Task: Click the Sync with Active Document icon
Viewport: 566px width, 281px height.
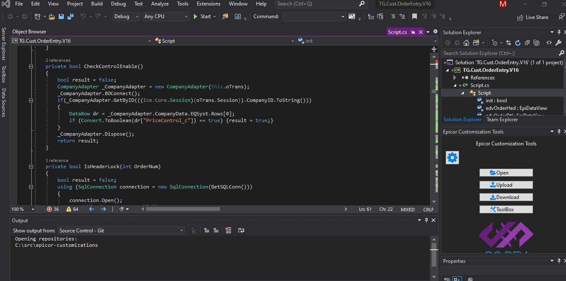Action: (x=508, y=43)
